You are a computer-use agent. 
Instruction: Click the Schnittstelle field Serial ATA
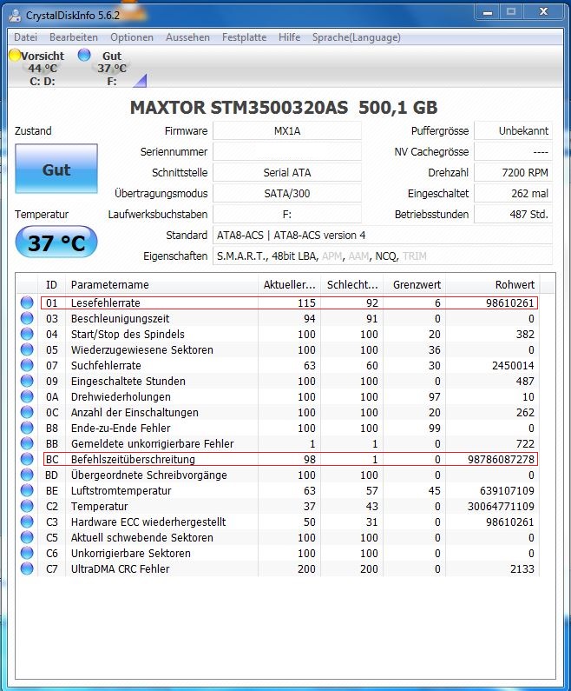287,173
